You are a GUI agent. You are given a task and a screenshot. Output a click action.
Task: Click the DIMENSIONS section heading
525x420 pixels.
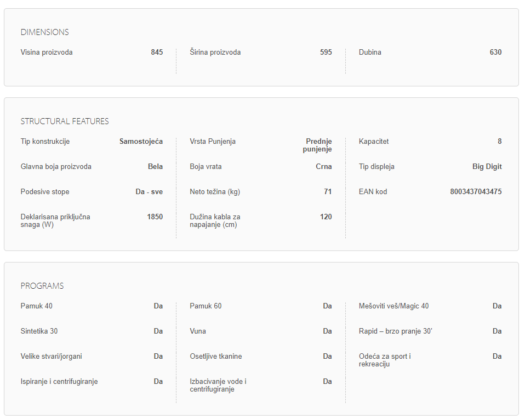pos(44,32)
